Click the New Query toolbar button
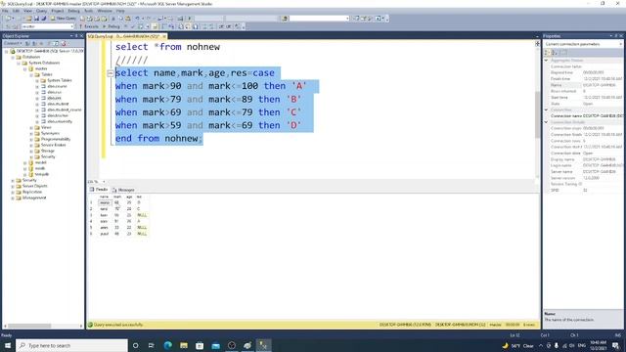This screenshot has width=626, height=352. pos(63,19)
